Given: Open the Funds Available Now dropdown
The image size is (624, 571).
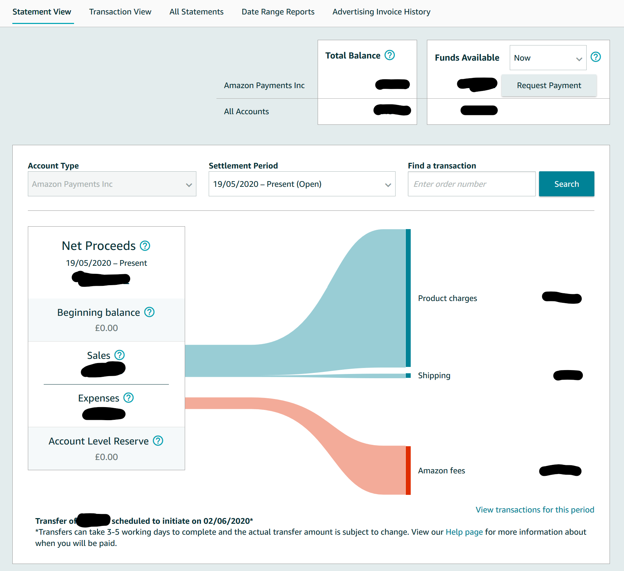Looking at the screenshot, I should coord(548,58).
